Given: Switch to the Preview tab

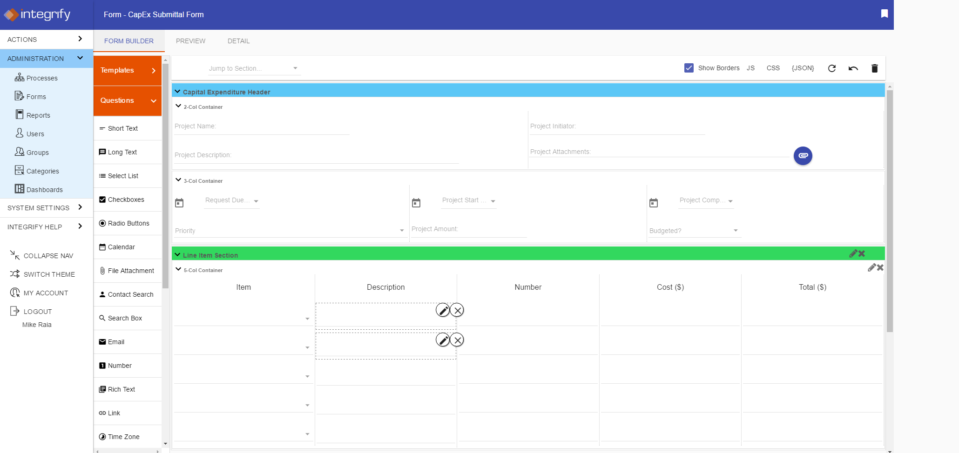Looking at the screenshot, I should pos(190,41).
